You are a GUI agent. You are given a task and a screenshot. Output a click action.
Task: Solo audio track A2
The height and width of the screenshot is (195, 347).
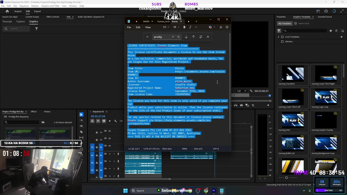(x=114, y=161)
